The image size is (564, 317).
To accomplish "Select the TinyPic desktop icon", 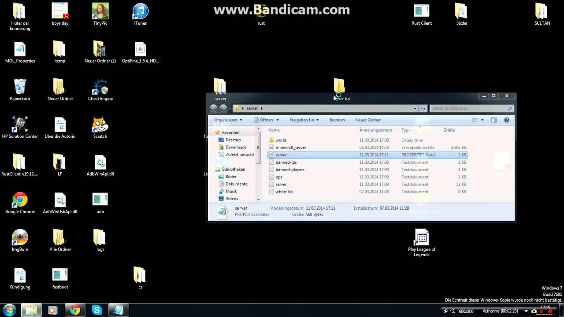I will [x=100, y=15].
